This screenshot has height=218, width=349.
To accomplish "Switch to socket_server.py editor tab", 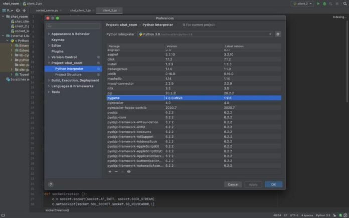I will pos(47,10).
